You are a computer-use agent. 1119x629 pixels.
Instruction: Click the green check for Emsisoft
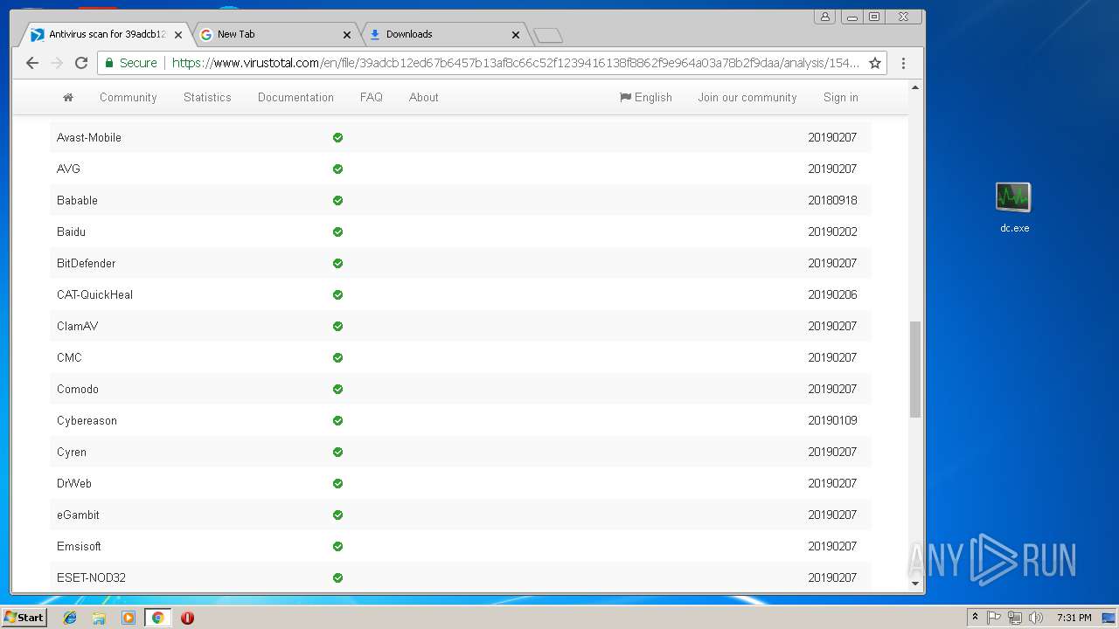[x=337, y=546]
